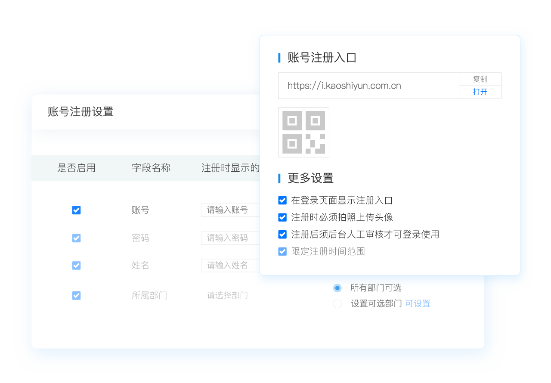Viewport: 551px width, 383px height.
Task: Toggle the 密码 field enable checkbox
Action: (76, 238)
